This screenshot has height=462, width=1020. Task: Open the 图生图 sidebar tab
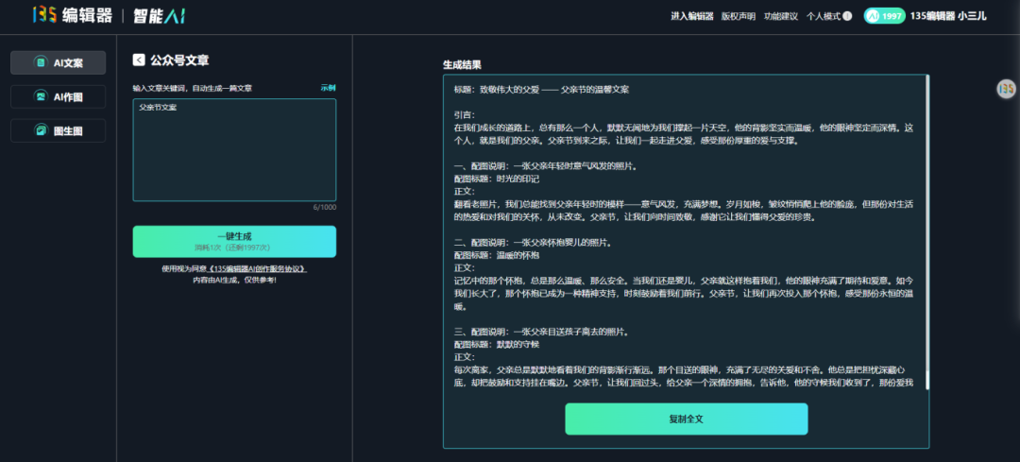58,130
